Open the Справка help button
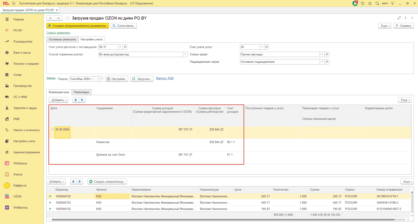 click(404, 26)
